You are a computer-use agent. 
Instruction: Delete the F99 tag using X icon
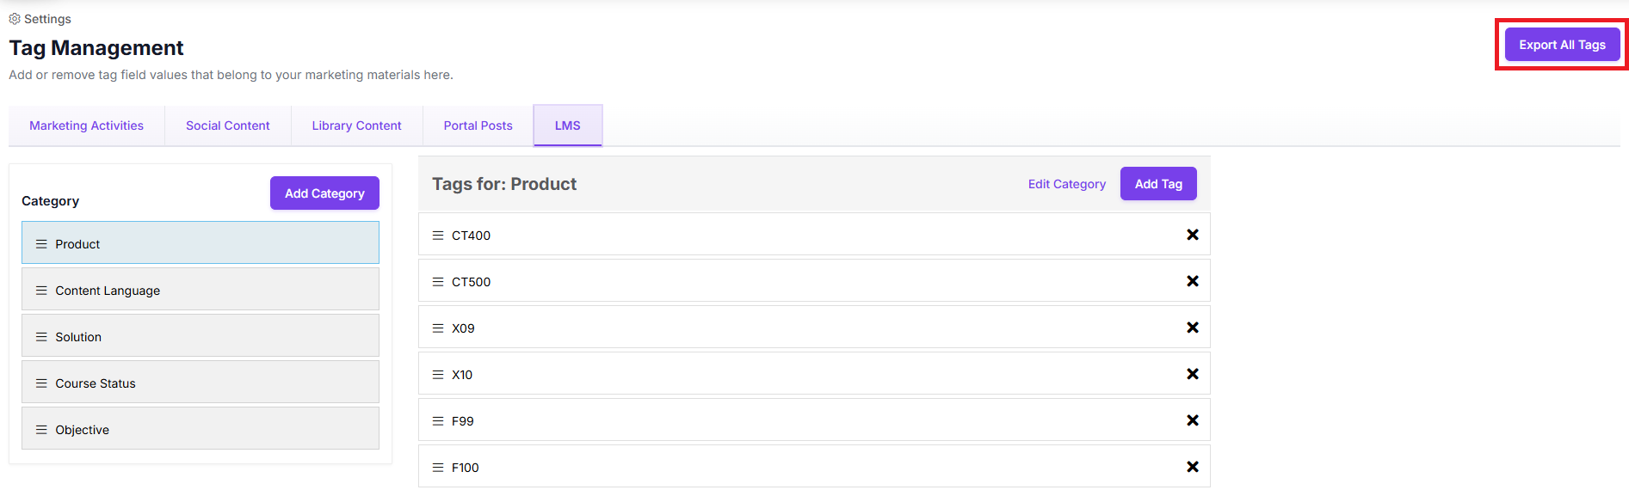tap(1192, 420)
